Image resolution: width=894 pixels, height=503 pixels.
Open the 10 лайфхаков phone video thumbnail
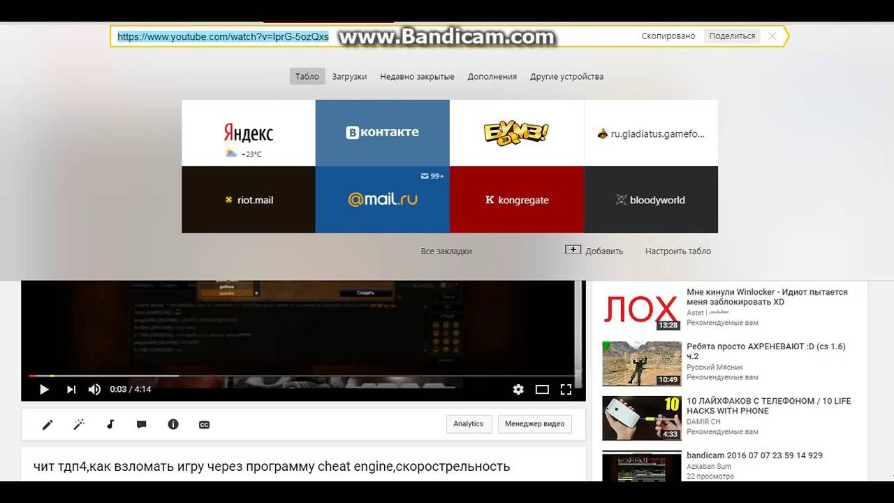click(641, 418)
